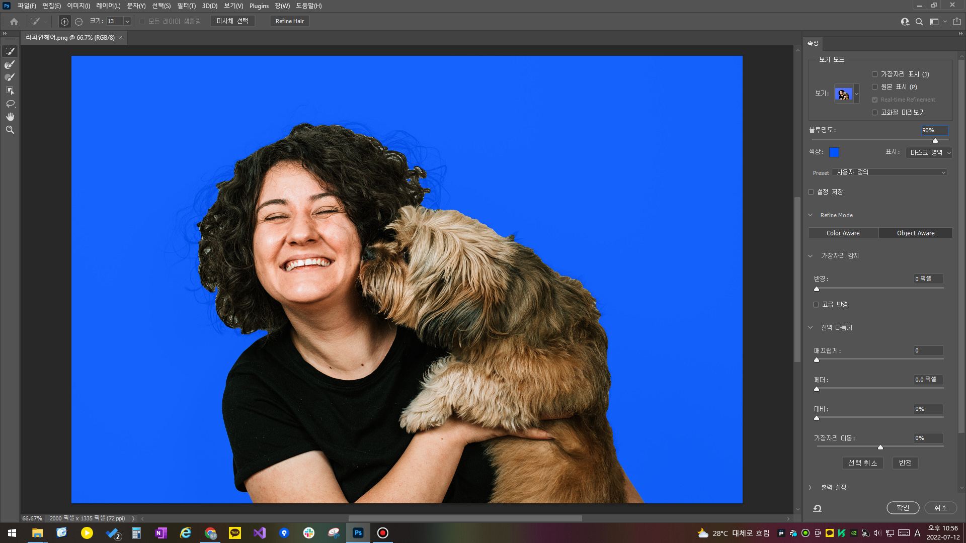Collapse the properties panel double arrow
966x543 pixels.
960,34
